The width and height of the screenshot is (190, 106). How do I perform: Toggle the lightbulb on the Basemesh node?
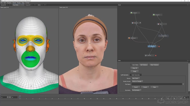(x=140, y=23)
